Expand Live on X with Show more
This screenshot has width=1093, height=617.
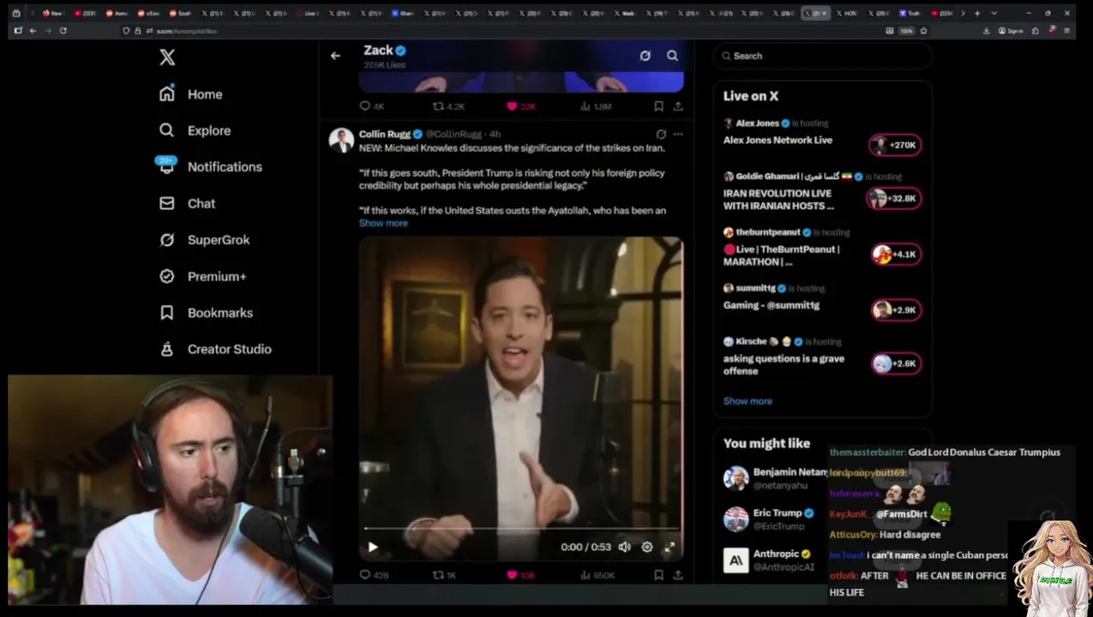click(x=748, y=401)
